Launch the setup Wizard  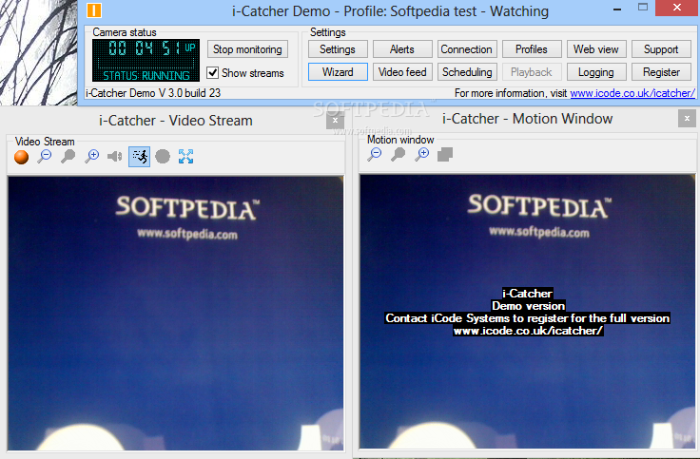pos(338,72)
